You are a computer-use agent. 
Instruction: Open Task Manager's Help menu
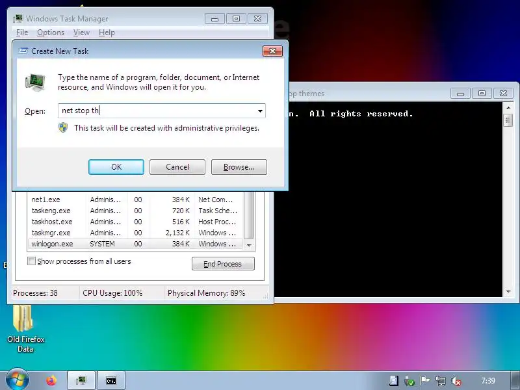pos(107,32)
